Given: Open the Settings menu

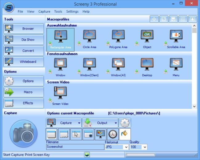Looking at the screenshot, I should (72, 11).
